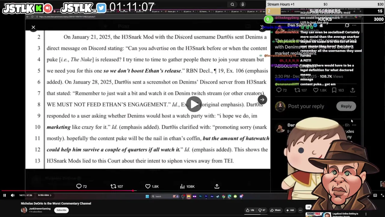Open Photoshop icon in recorded taskbar
The width and height of the screenshot is (385, 217).
coord(200,197)
